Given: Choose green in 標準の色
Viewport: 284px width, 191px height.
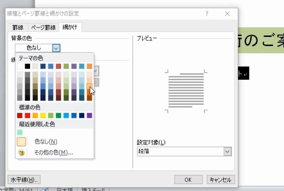Looking at the screenshot, I should click(x=59, y=116).
